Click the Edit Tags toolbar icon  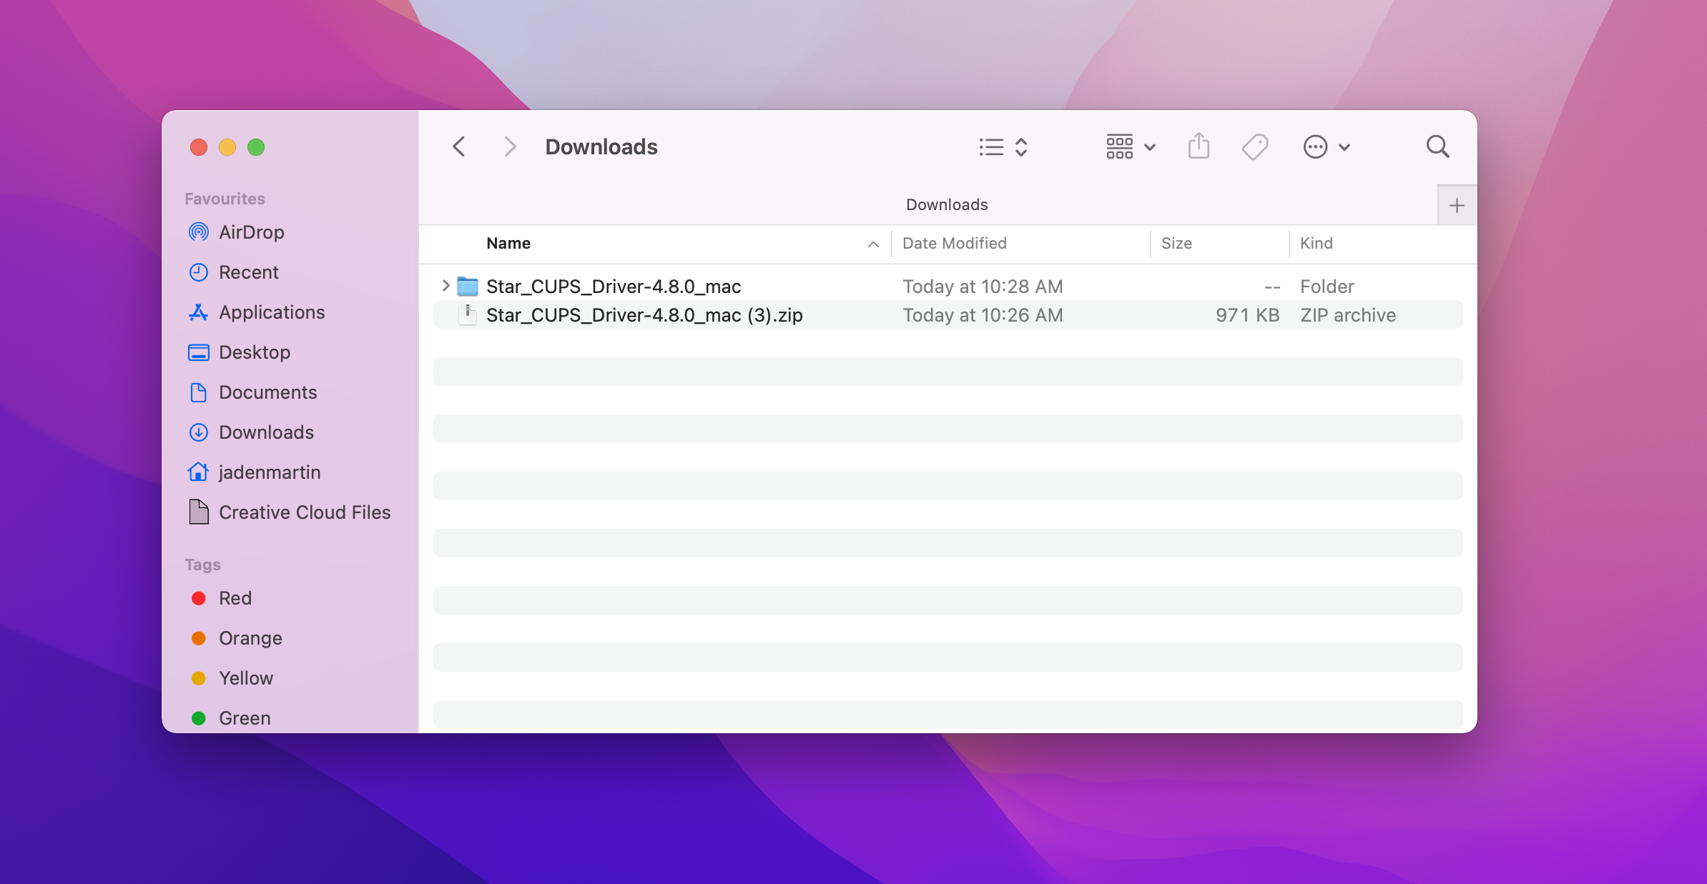(1254, 147)
